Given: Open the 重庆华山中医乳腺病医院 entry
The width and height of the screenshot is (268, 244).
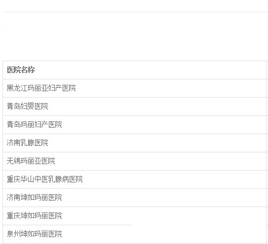Looking at the screenshot, I should click(45, 179).
